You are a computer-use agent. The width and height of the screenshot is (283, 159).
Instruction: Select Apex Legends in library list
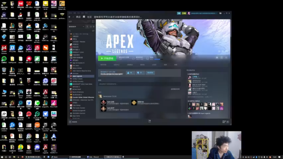[81, 76]
